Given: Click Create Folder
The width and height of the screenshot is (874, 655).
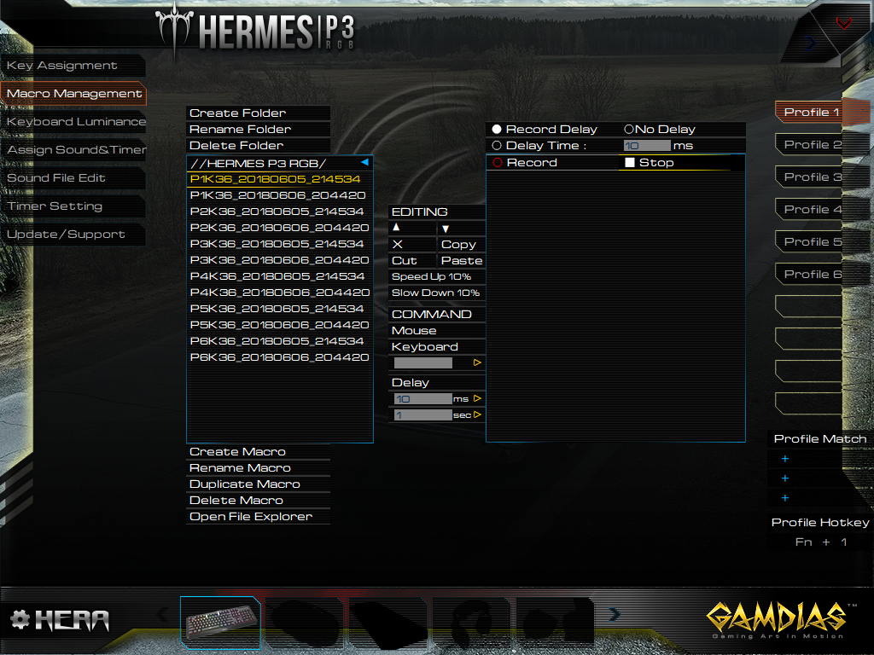Looking at the screenshot, I should 258,113.
